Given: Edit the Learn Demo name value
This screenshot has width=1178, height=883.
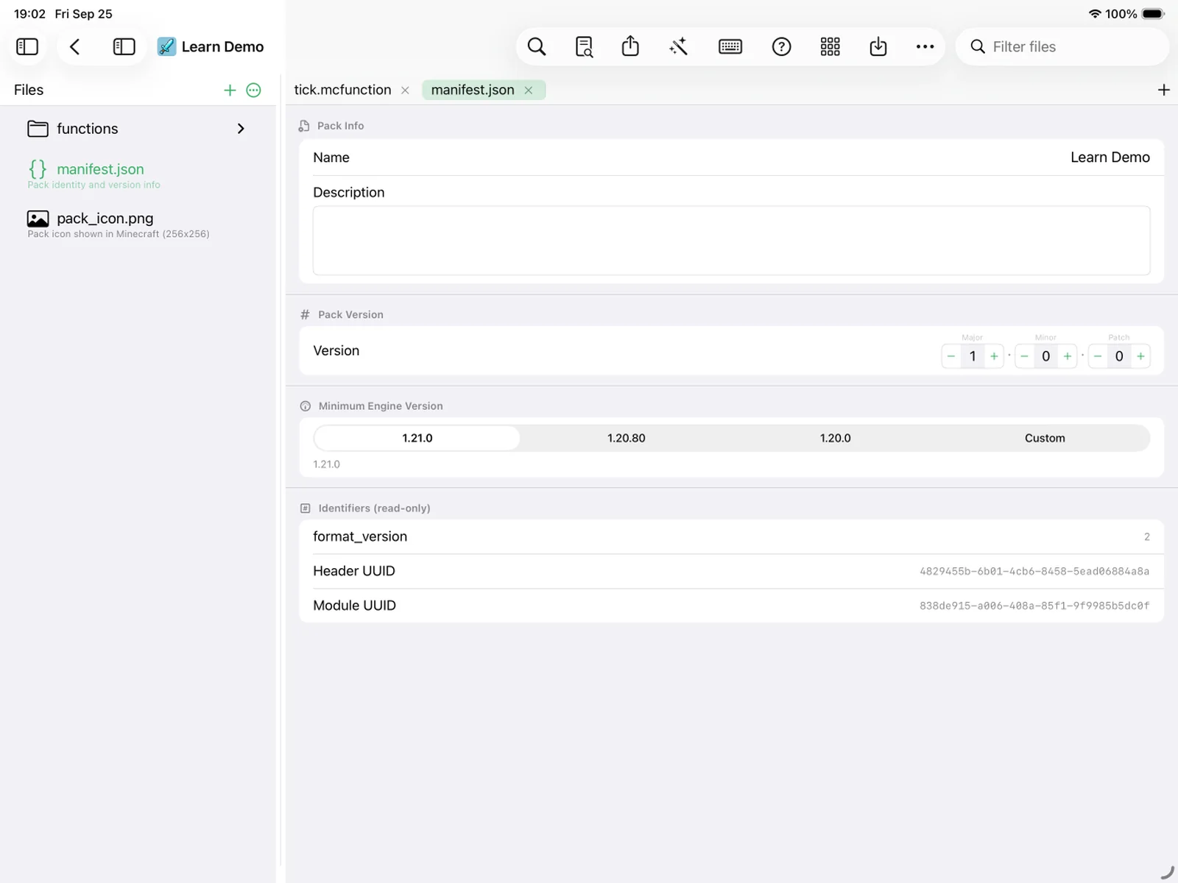Looking at the screenshot, I should click(1110, 157).
